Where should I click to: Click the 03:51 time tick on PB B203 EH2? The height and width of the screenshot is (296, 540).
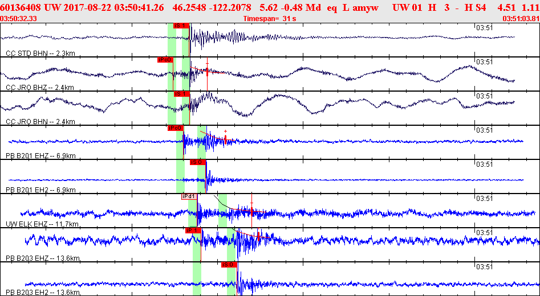pyautogui.click(x=484, y=266)
